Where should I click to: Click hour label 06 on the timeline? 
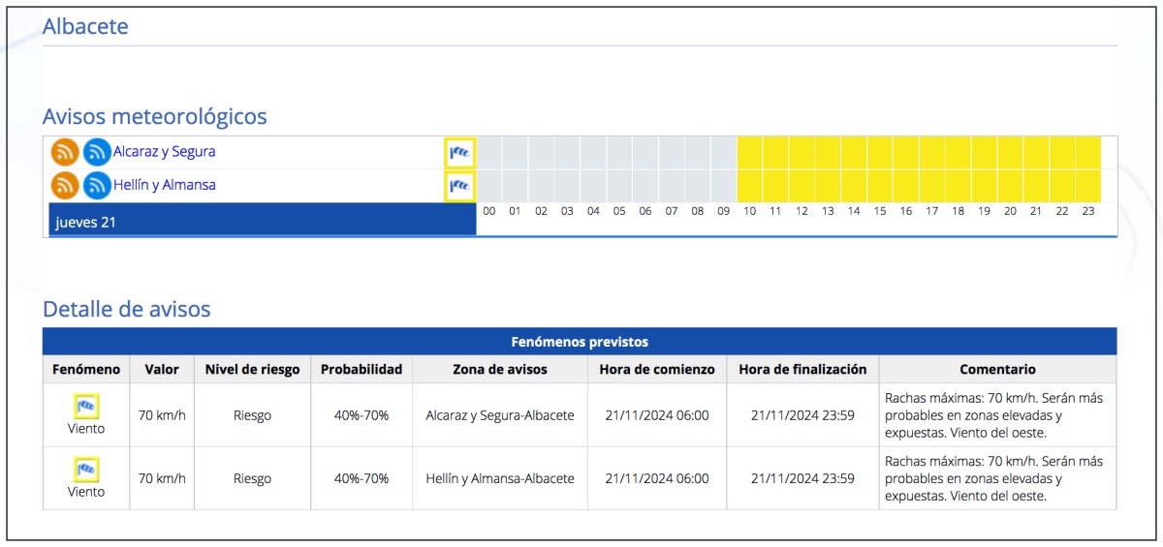click(x=645, y=211)
